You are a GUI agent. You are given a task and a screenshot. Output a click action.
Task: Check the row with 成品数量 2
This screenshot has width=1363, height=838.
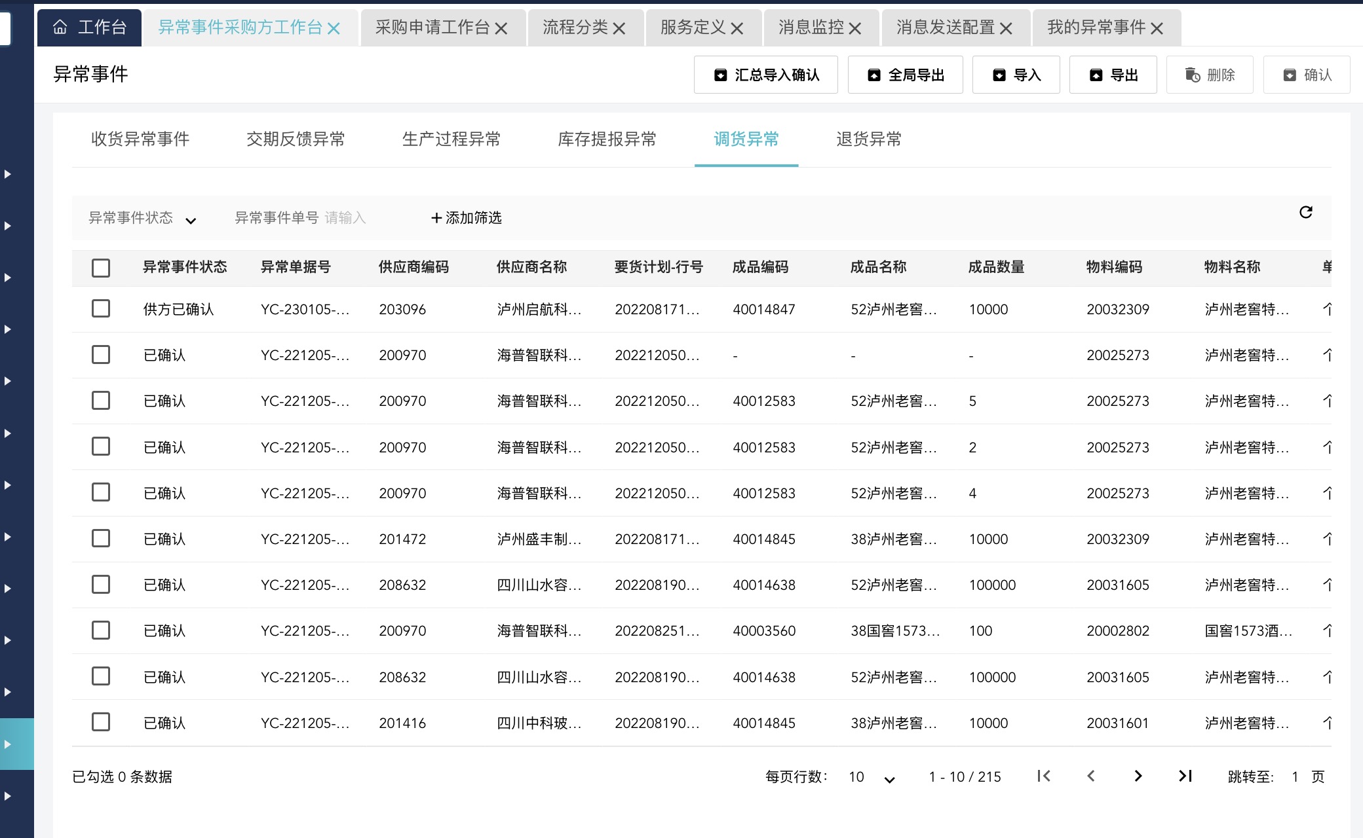pyautogui.click(x=101, y=446)
